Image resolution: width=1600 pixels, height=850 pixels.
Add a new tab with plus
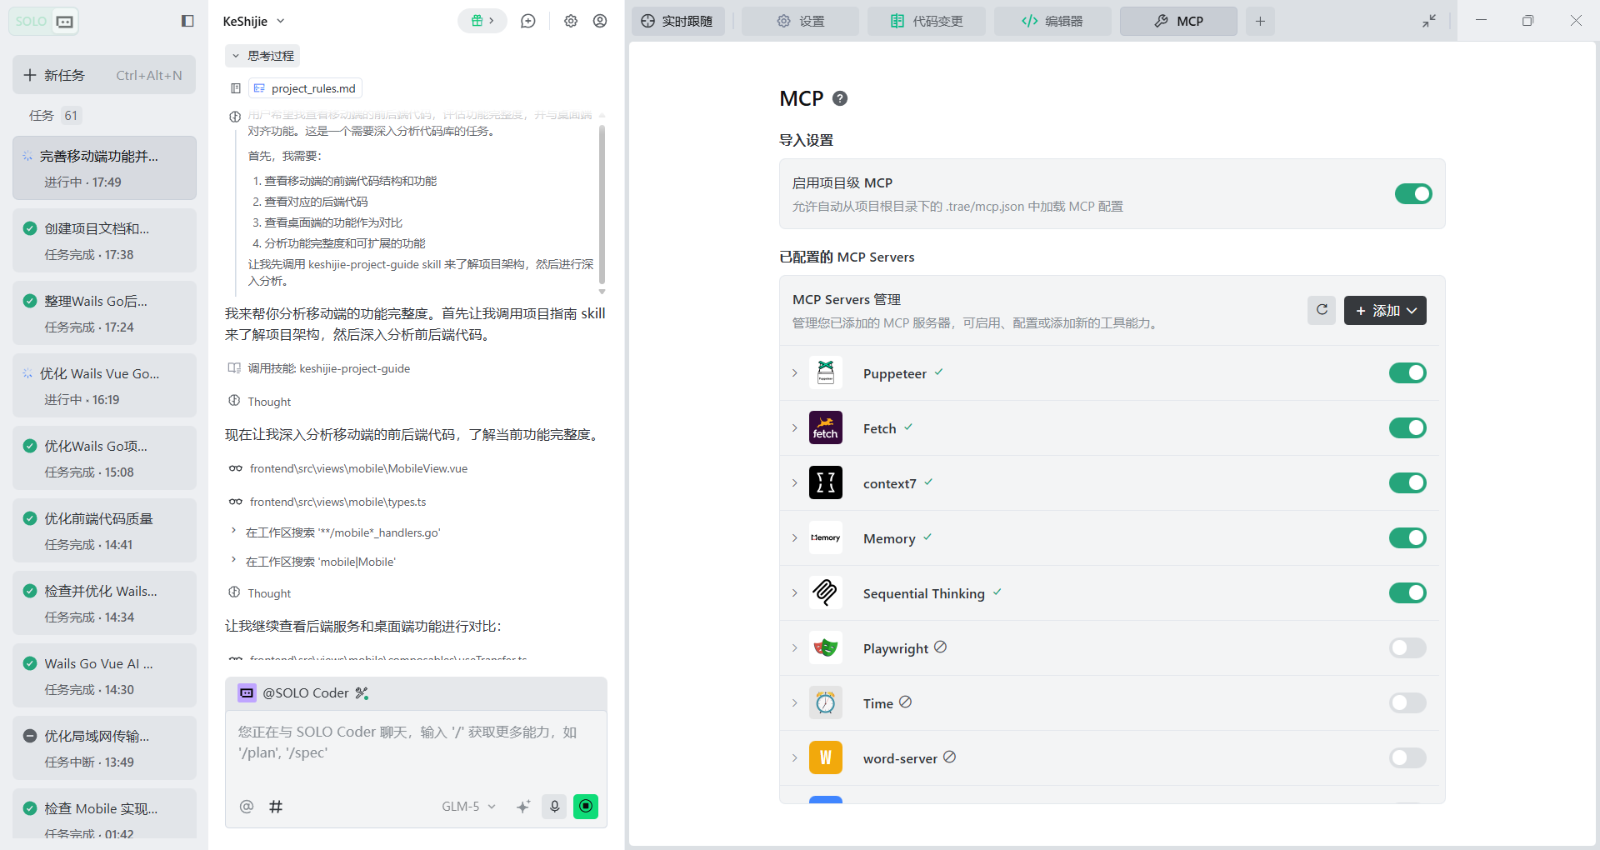tap(1260, 21)
